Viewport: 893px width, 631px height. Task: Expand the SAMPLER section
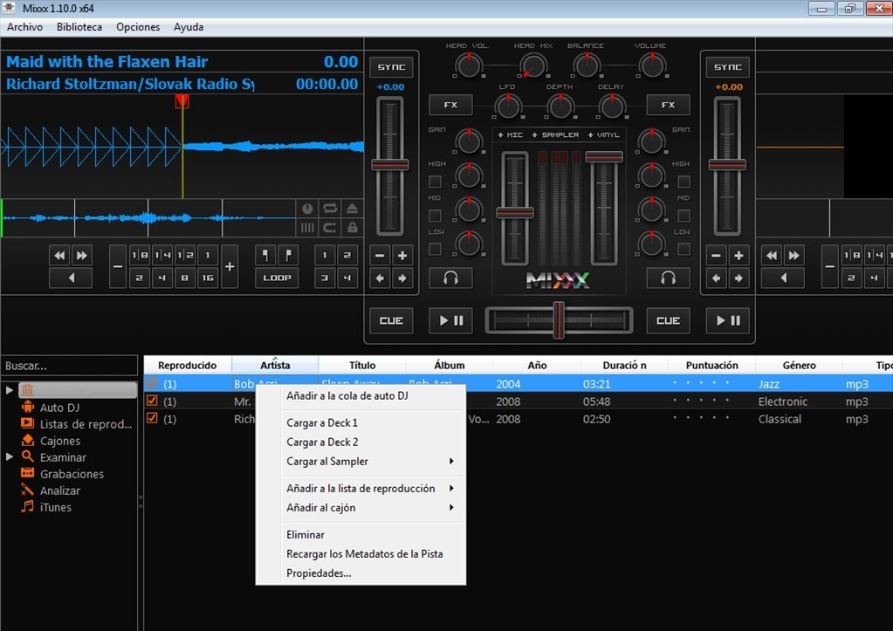[555, 135]
